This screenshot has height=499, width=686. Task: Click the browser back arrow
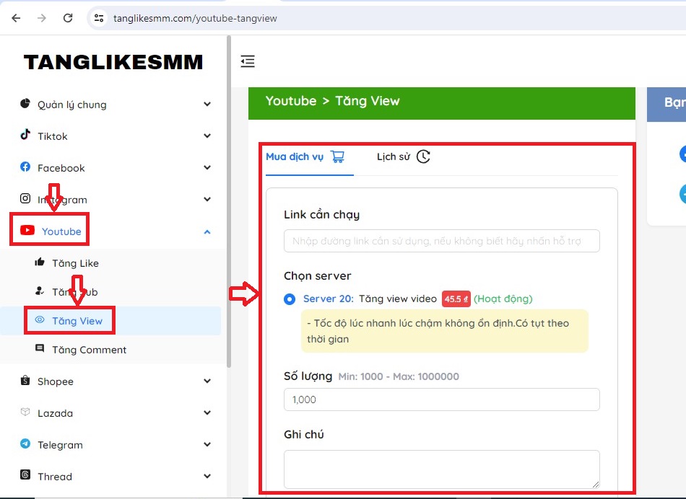(16, 18)
